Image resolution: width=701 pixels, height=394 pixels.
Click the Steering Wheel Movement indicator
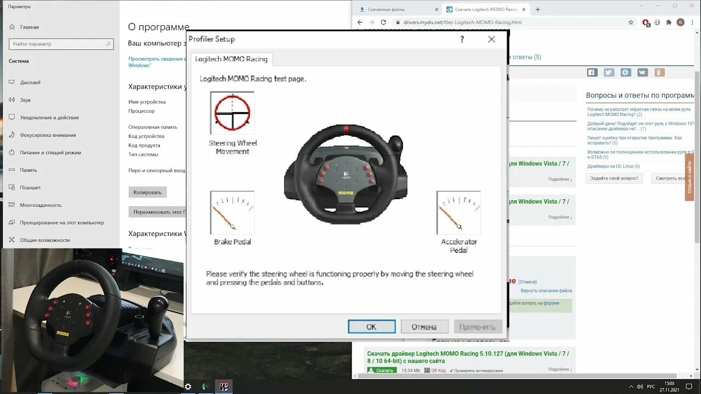click(232, 113)
